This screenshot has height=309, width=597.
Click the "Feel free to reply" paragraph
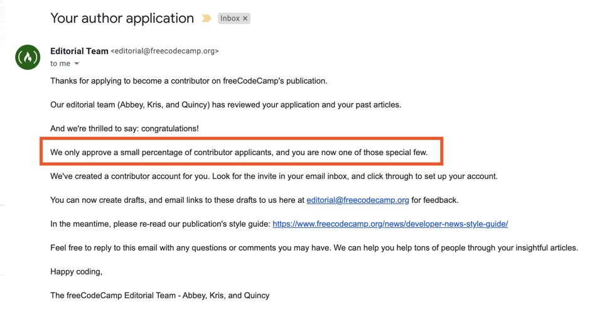click(314, 248)
